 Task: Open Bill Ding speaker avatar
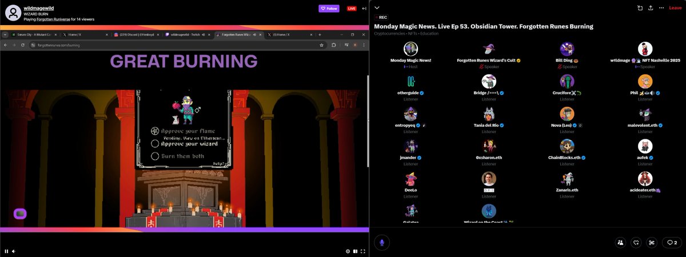[567, 49]
